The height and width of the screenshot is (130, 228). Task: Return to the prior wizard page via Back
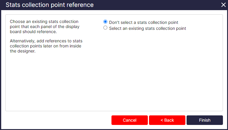click(x=167, y=120)
